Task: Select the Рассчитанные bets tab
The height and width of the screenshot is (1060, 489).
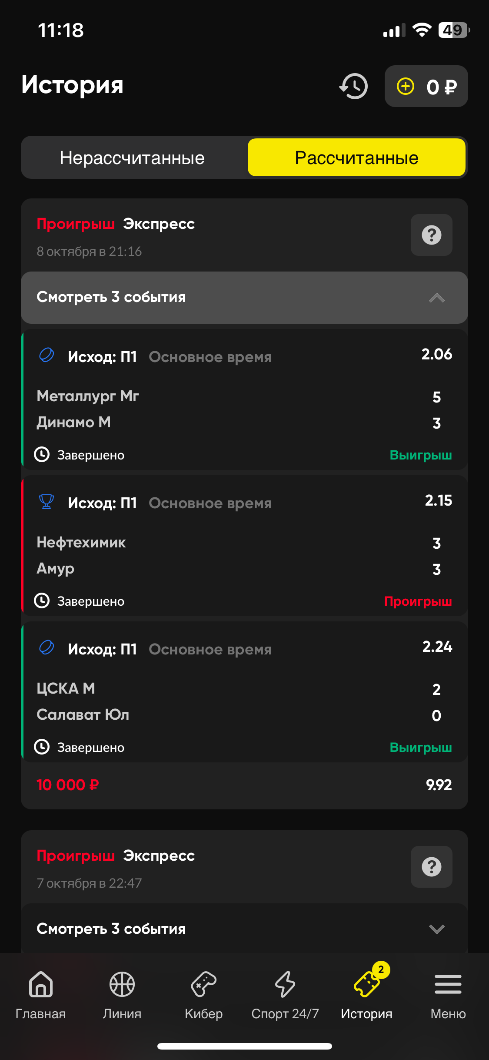Action: 356,158
